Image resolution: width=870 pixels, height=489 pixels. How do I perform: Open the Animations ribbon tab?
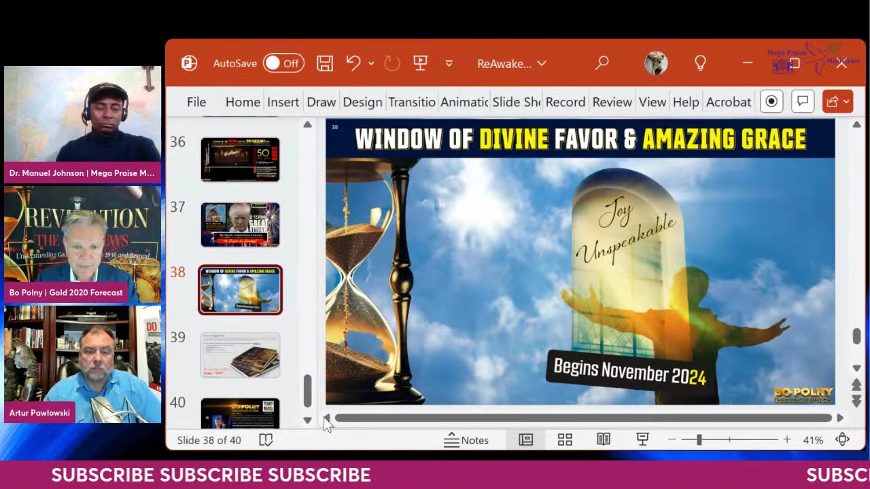point(464,102)
